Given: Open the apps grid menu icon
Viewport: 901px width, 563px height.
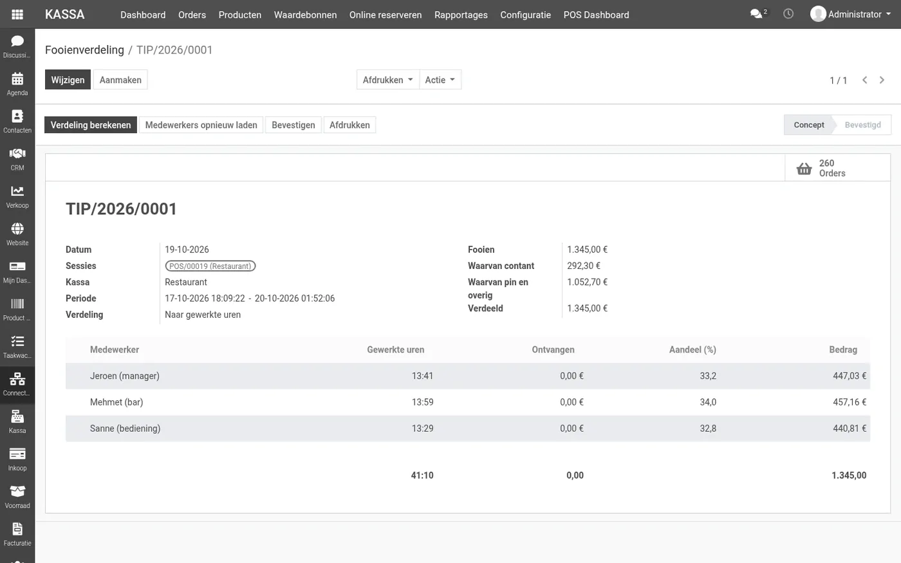Looking at the screenshot, I should tap(17, 14).
